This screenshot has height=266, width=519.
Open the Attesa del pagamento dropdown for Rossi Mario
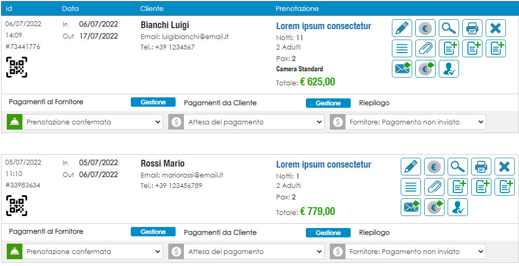pyautogui.click(x=246, y=251)
